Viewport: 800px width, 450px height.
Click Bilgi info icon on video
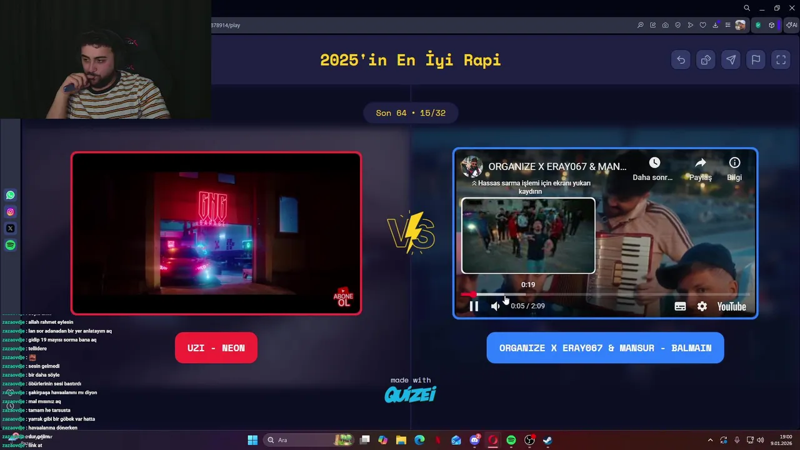[x=734, y=169]
